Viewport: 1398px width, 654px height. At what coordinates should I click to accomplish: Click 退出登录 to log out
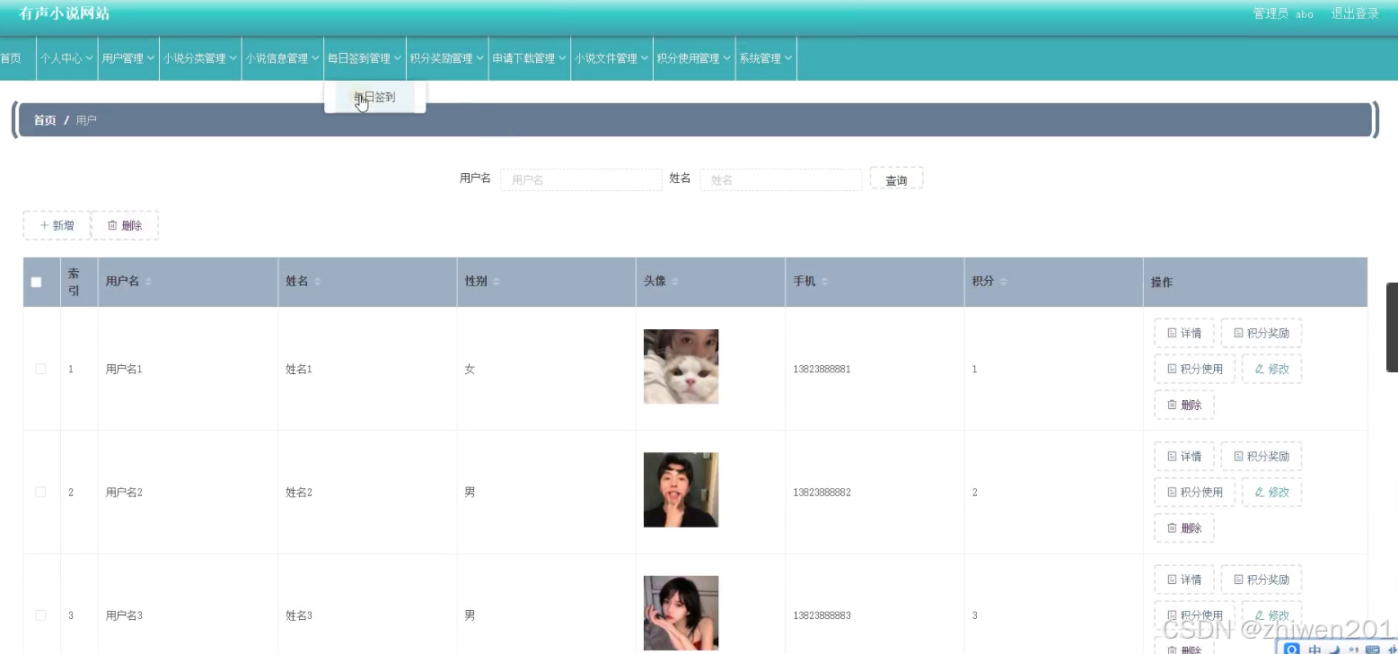1355,13
